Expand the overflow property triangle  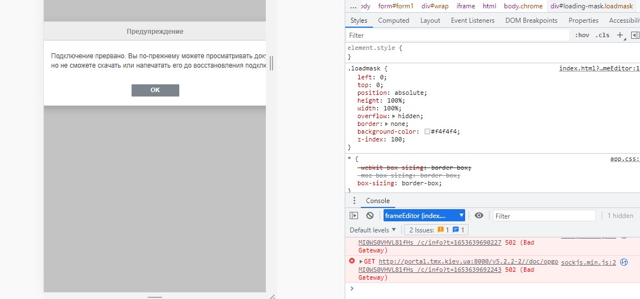(394, 116)
